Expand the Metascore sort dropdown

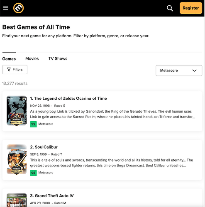(179, 70)
